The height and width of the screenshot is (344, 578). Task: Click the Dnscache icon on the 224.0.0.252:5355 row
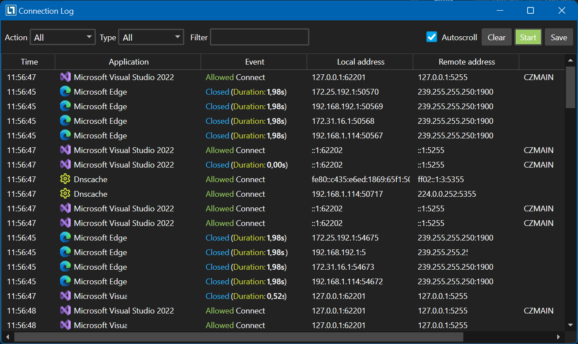point(65,194)
